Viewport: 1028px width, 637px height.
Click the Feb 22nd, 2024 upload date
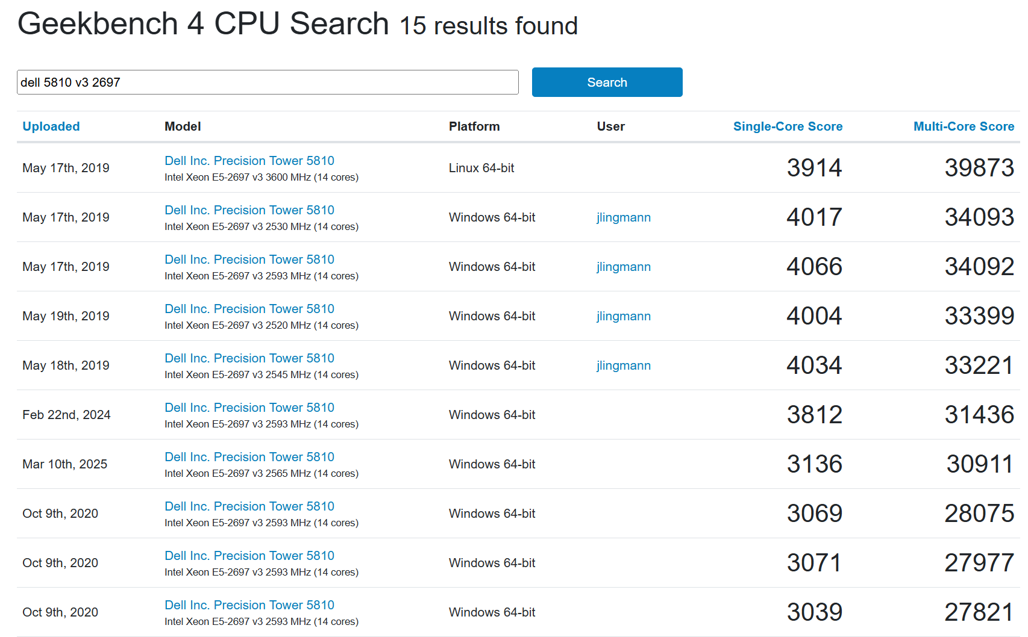pyautogui.click(x=66, y=415)
